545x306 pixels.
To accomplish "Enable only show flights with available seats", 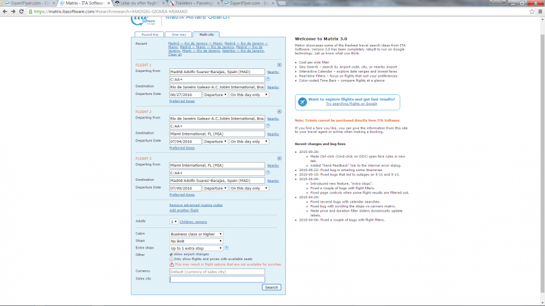I will (x=171, y=259).
